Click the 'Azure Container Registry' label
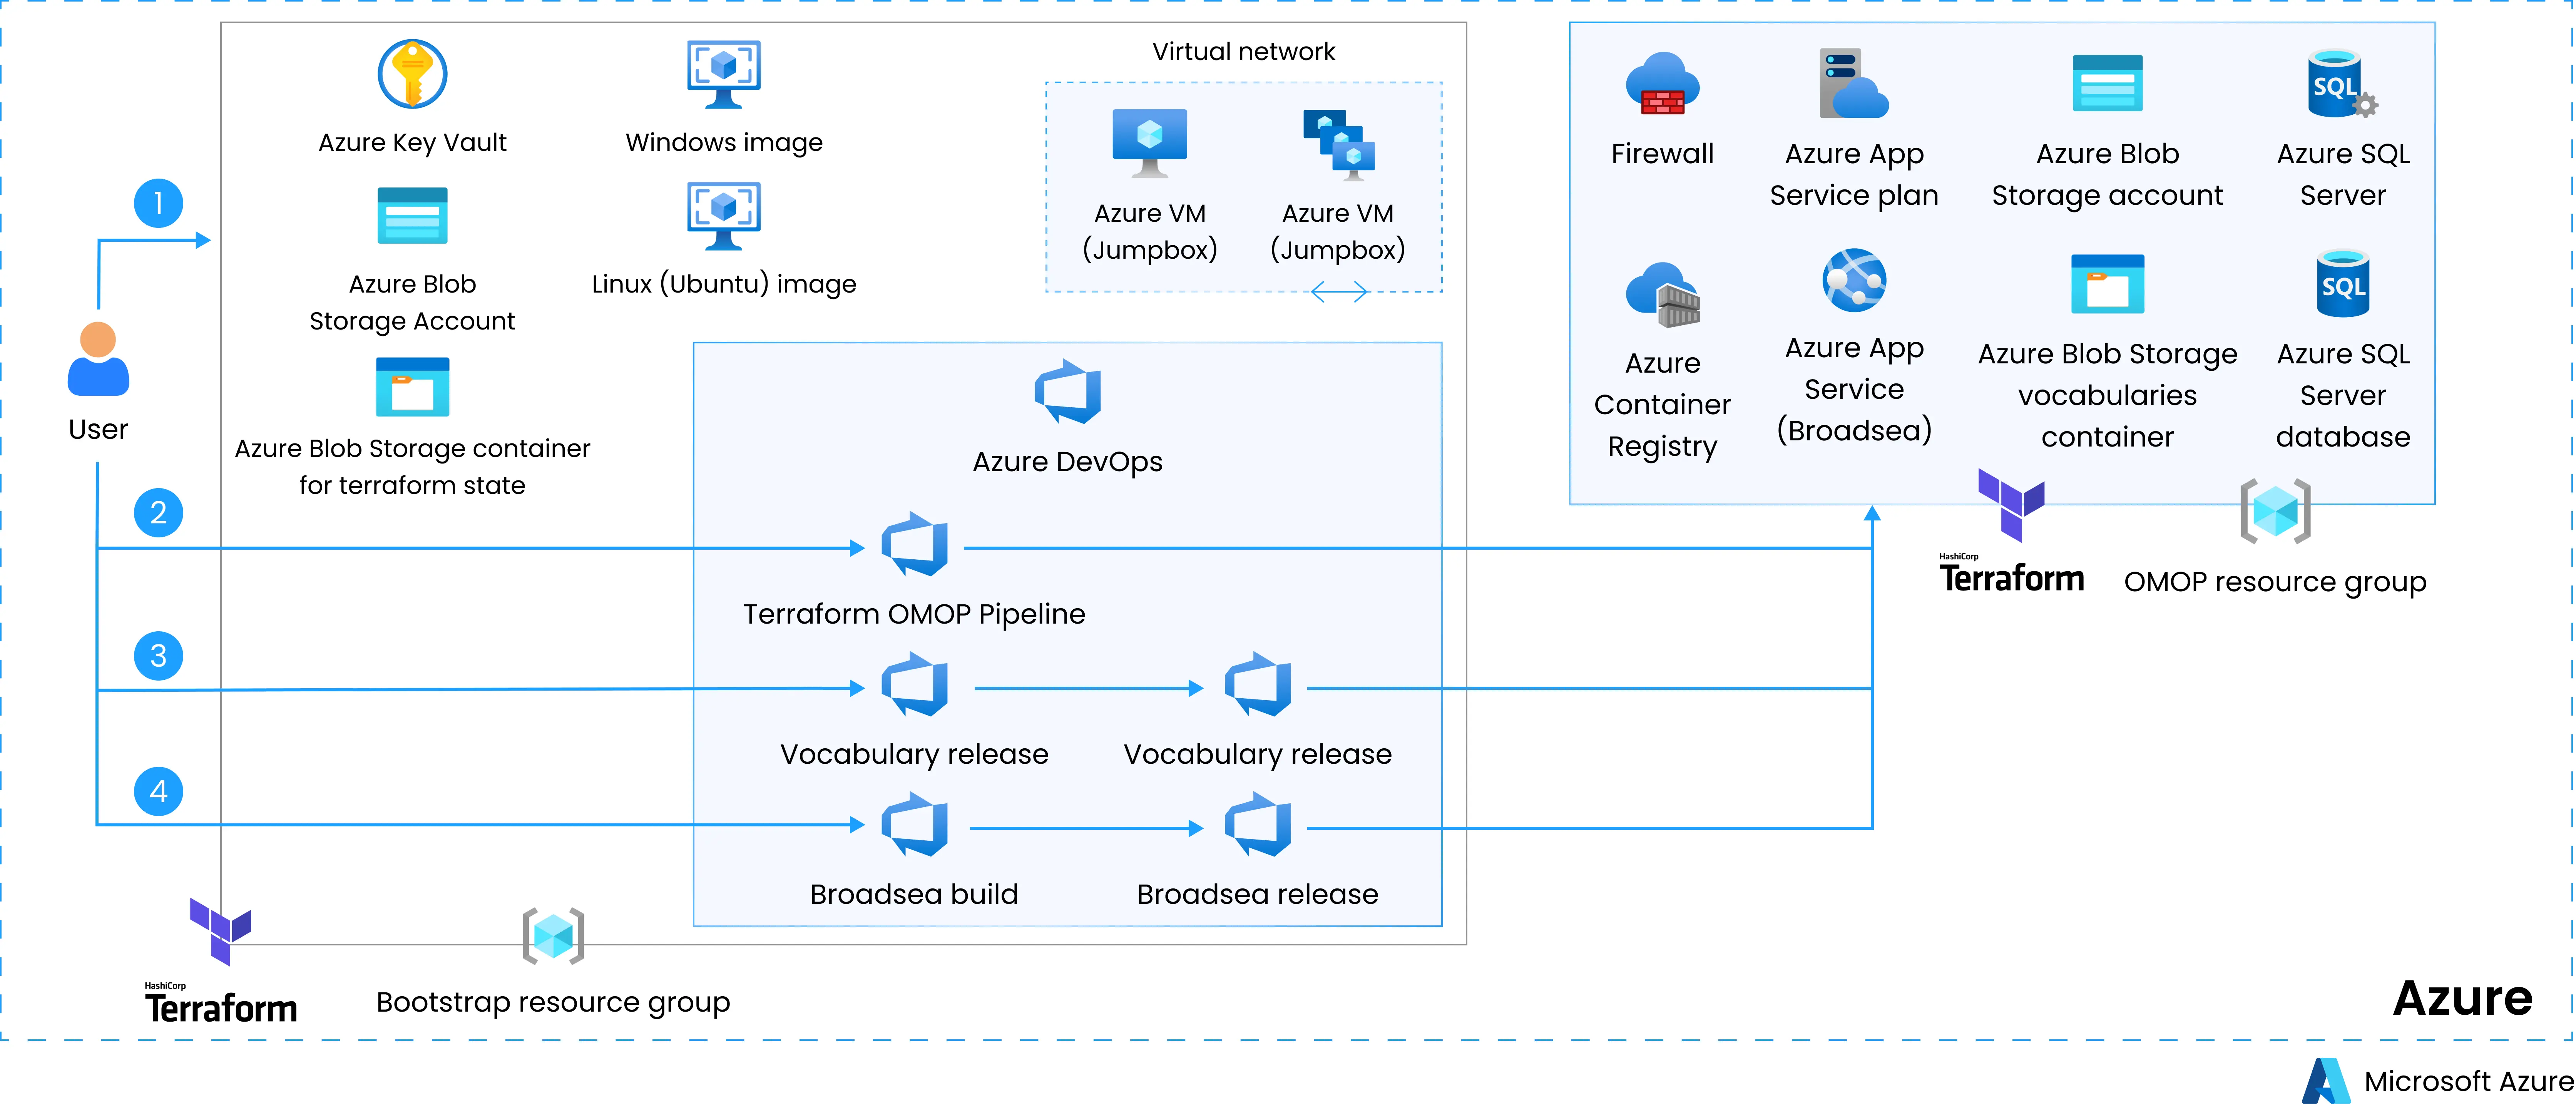This screenshot has width=2576, height=1104. click(x=1662, y=404)
